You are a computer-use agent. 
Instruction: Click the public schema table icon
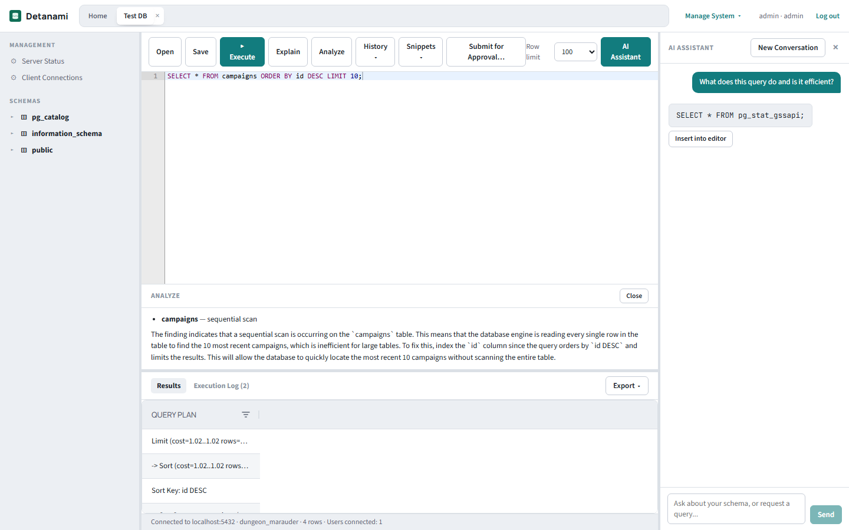[24, 150]
